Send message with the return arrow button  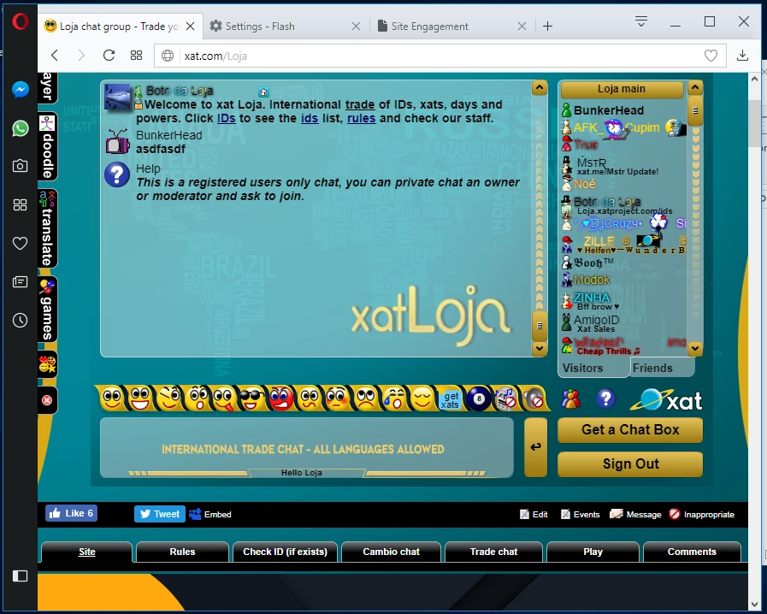535,446
